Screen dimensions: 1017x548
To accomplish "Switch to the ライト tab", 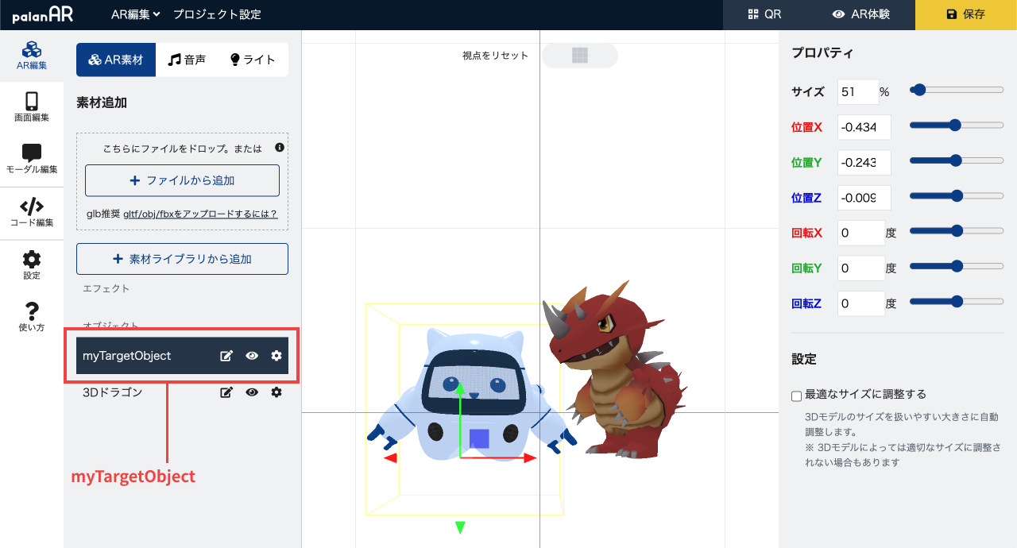I will pyautogui.click(x=253, y=60).
